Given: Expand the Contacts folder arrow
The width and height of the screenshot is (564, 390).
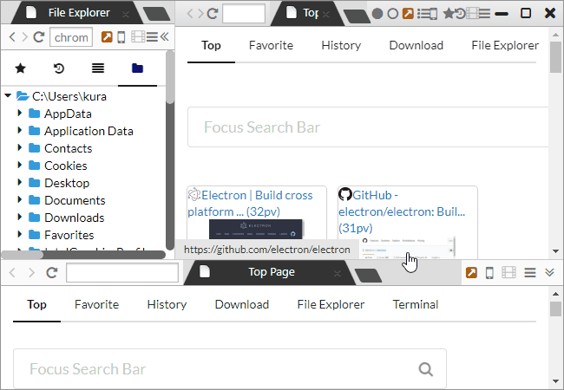Looking at the screenshot, I should [x=20, y=147].
